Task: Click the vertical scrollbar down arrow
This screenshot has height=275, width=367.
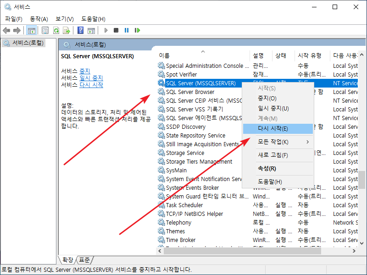Action: click(361, 243)
